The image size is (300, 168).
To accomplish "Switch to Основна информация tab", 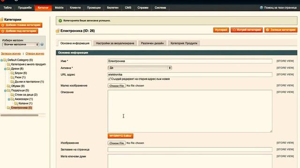I will pyautogui.click(x=75, y=43).
